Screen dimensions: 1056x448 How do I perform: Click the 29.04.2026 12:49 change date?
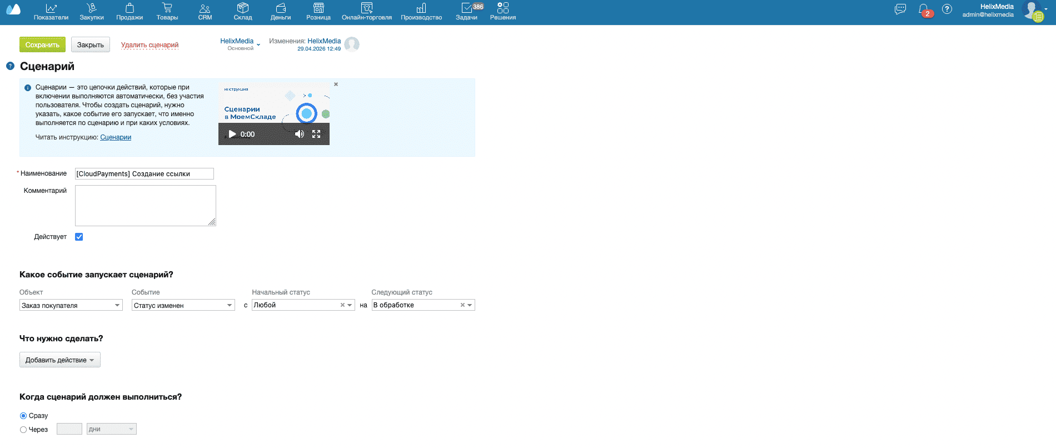tap(319, 49)
